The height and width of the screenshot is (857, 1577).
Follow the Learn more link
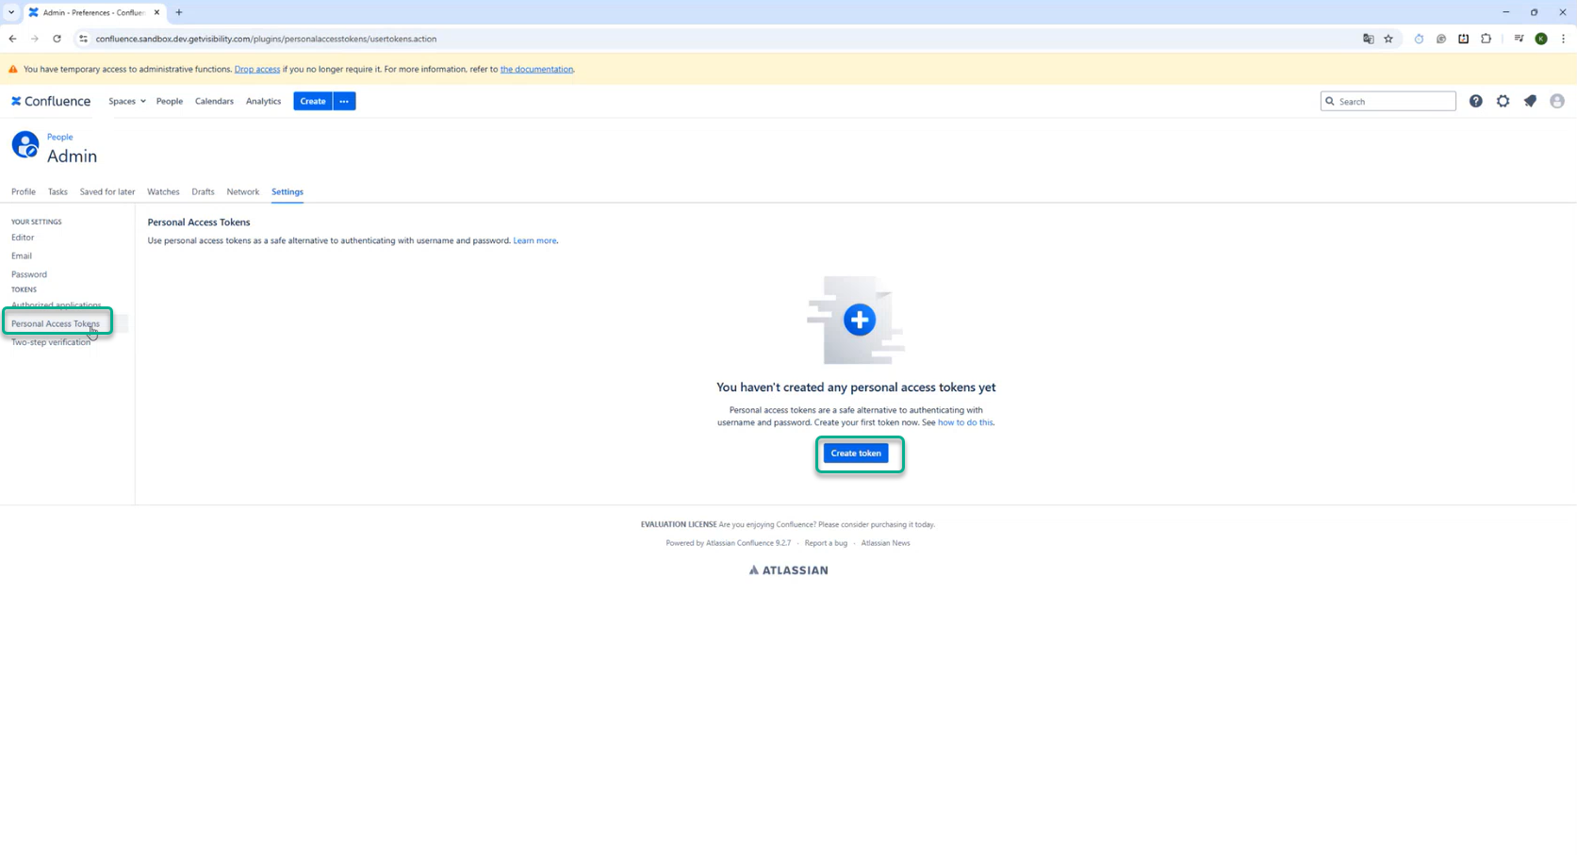(x=534, y=240)
